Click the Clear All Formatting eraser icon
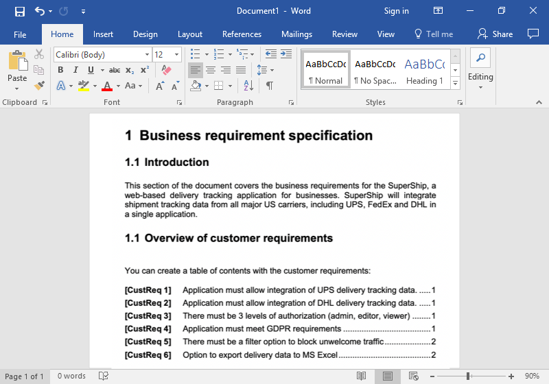Screen dimensions: 549x384 (165, 70)
